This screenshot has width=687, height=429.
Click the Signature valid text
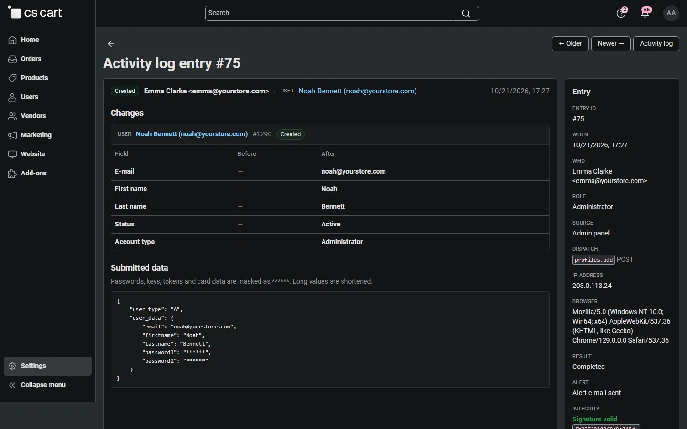(595, 419)
